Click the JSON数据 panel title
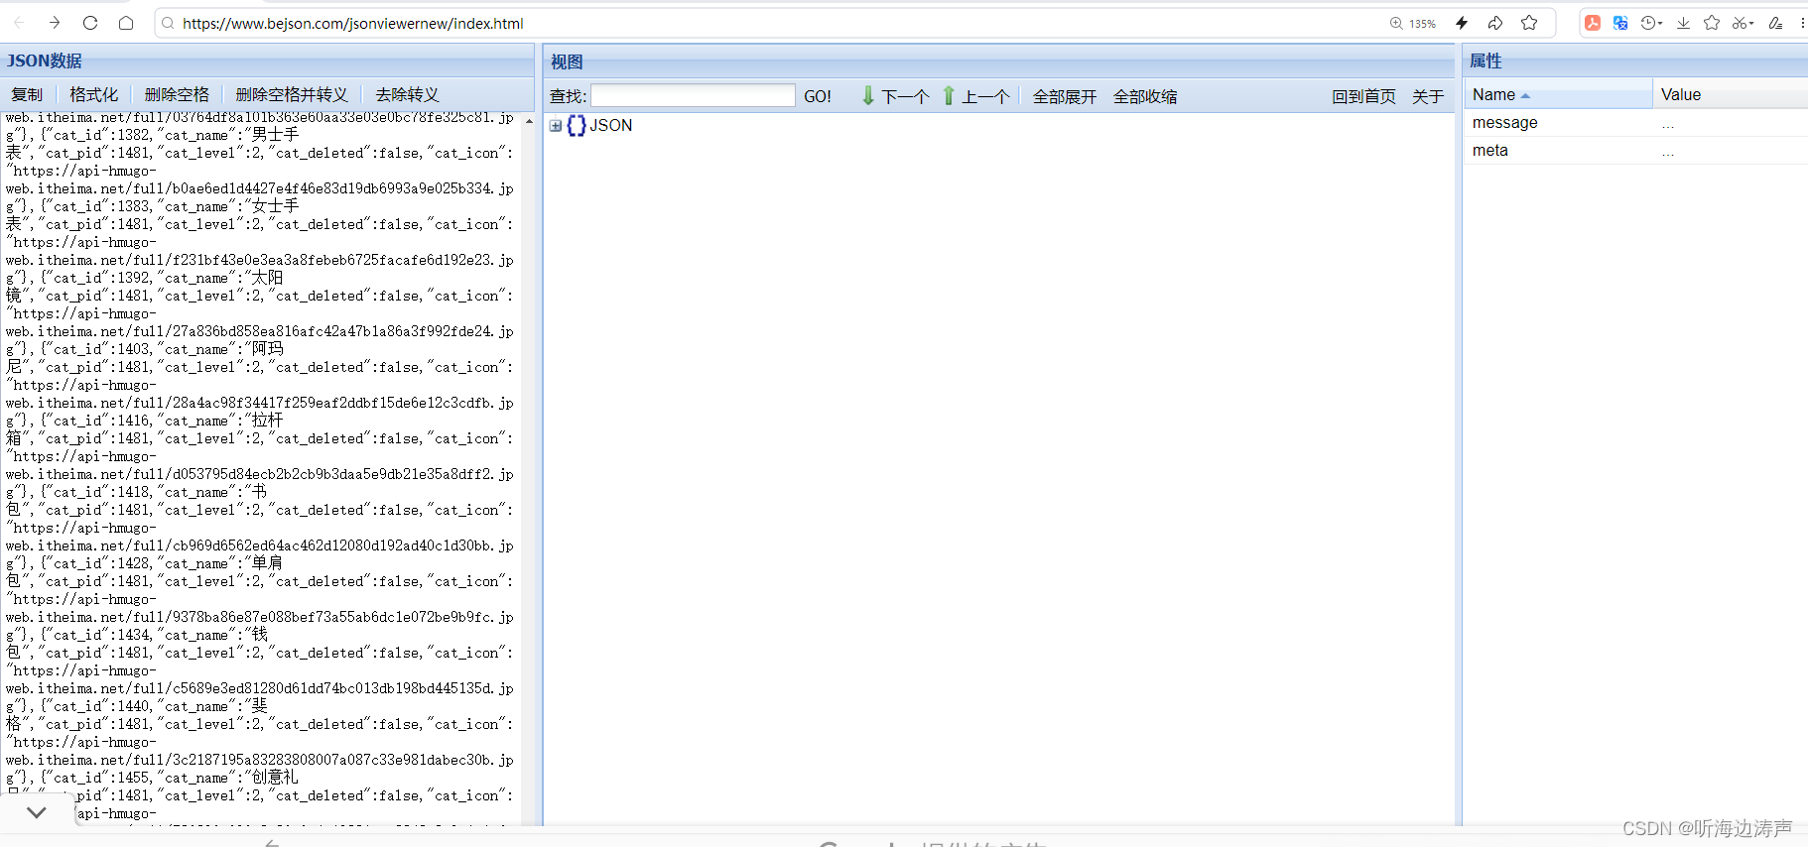Viewport: 1808px width, 847px height. [45, 60]
